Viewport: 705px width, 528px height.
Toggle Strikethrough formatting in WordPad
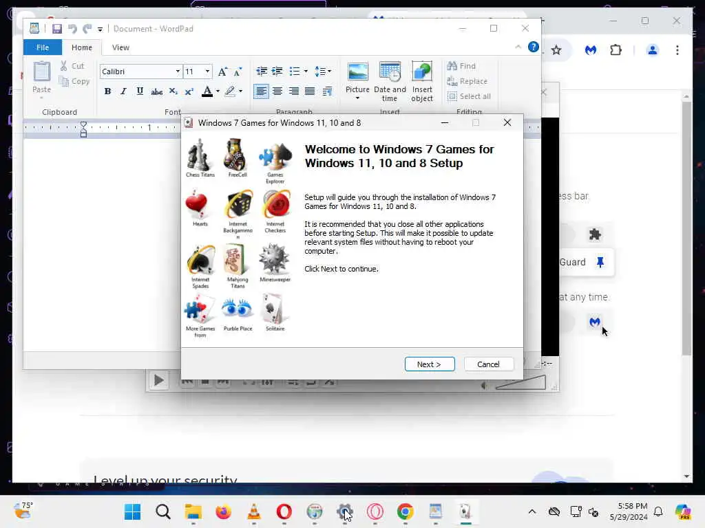point(156,91)
